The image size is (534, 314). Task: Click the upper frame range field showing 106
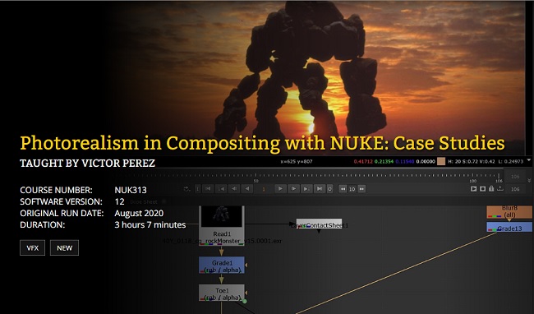[x=515, y=177]
